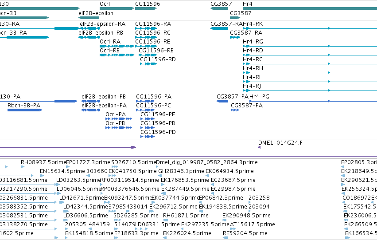Click the CG11596-RE transcript label

(x=153, y=42)
